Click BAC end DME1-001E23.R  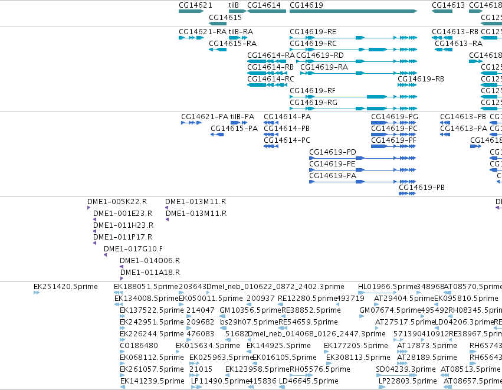coord(95,219)
